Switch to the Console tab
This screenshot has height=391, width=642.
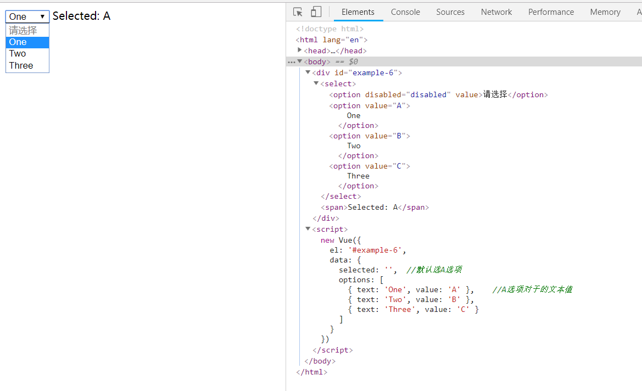[405, 12]
